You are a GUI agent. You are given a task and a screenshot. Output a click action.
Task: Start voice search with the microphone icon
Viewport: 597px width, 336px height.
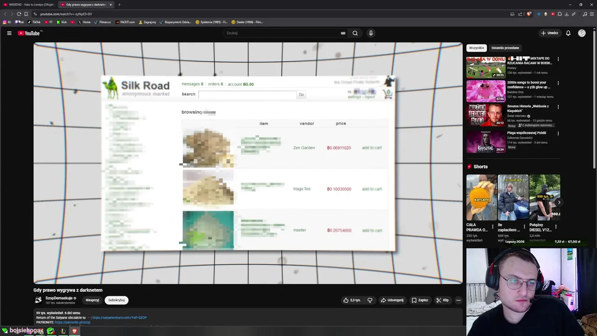click(371, 33)
